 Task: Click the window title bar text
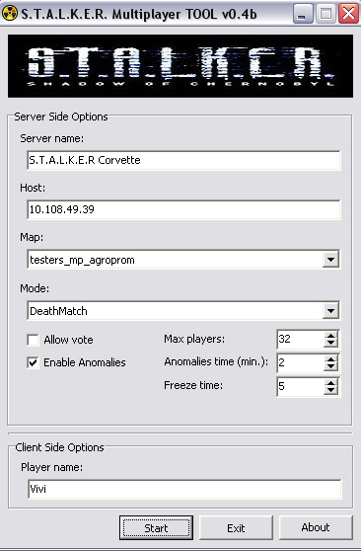coord(139,14)
